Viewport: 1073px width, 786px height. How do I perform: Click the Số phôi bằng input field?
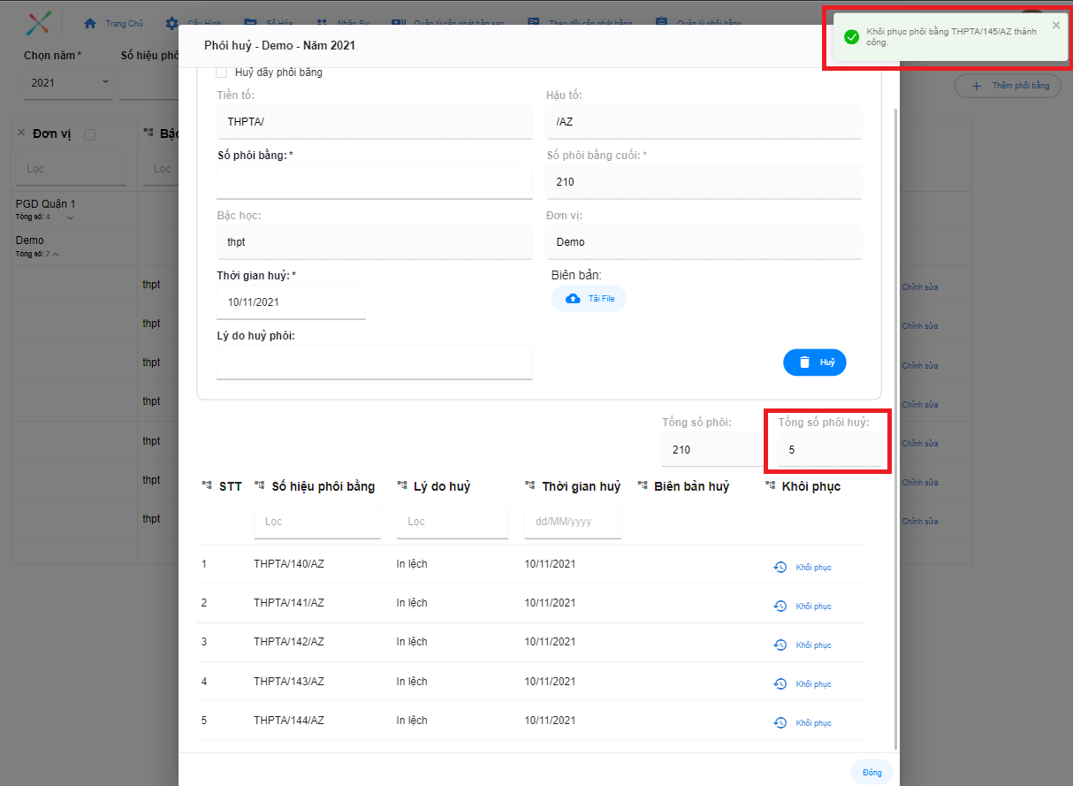[x=374, y=182]
